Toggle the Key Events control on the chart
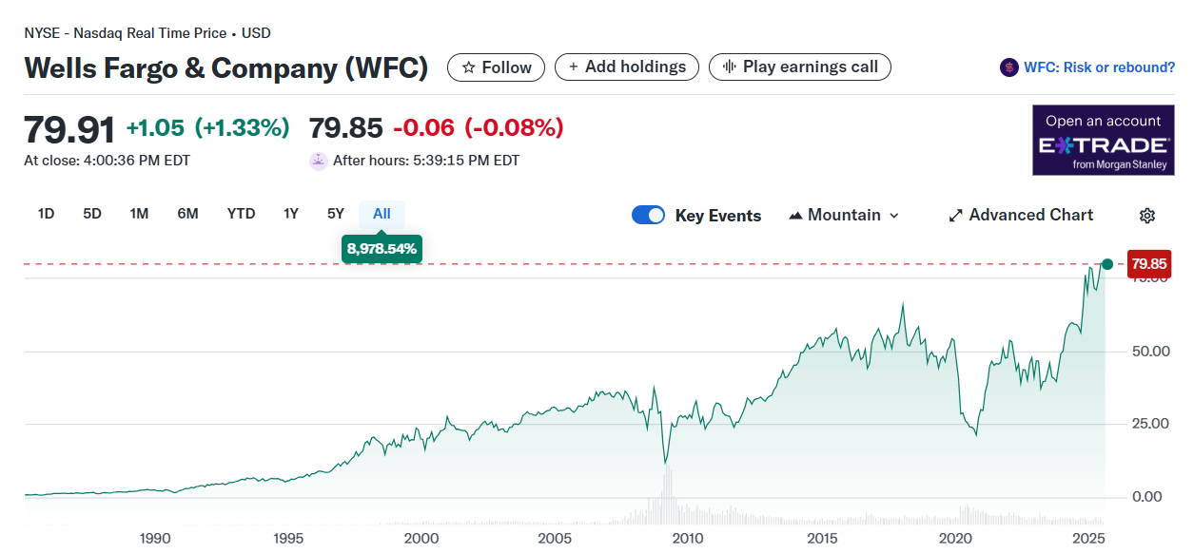This screenshot has width=1194, height=553. point(648,215)
